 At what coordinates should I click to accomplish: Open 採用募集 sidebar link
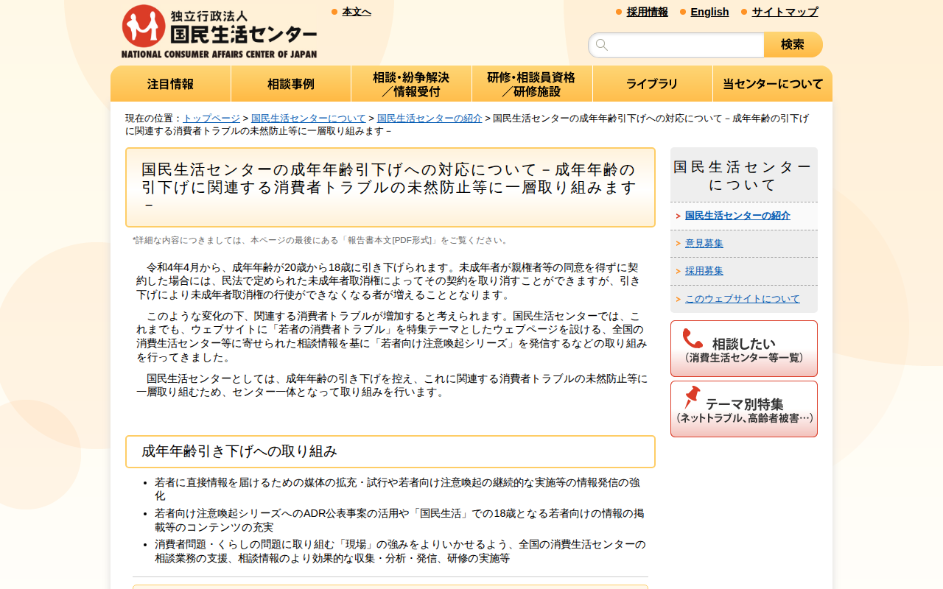[704, 271]
